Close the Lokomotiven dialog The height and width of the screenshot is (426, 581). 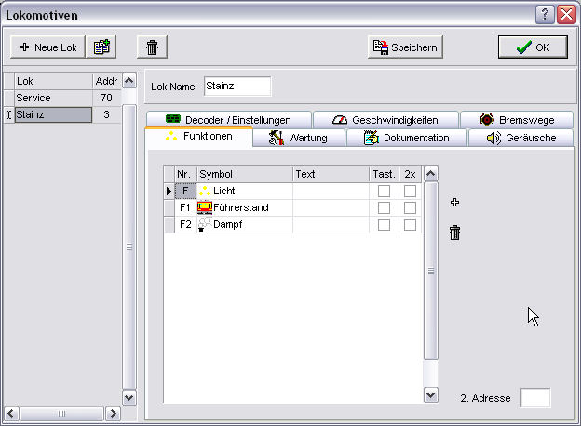point(566,15)
